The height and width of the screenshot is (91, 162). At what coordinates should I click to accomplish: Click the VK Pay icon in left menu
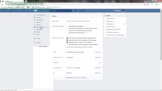pyautogui.click(x=35, y=38)
